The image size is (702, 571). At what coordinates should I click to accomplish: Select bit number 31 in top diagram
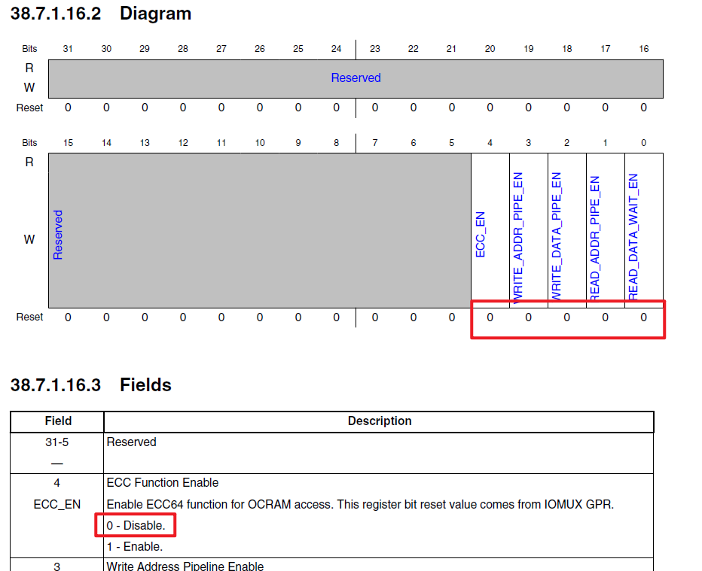[68, 48]
